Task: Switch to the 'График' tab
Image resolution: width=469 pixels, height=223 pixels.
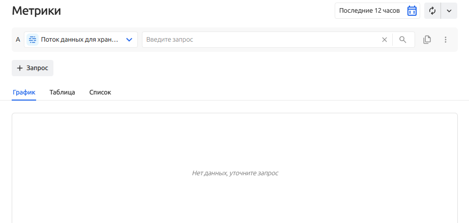Action: point(24,92)
